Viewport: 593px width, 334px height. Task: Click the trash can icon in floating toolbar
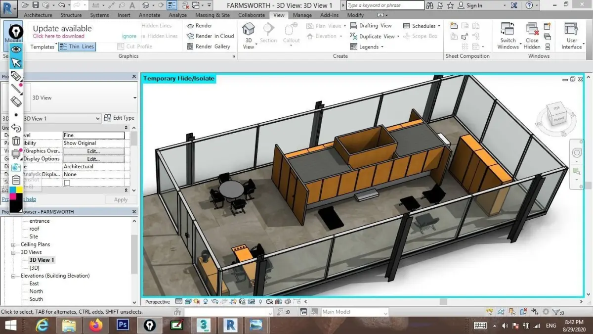16,141
